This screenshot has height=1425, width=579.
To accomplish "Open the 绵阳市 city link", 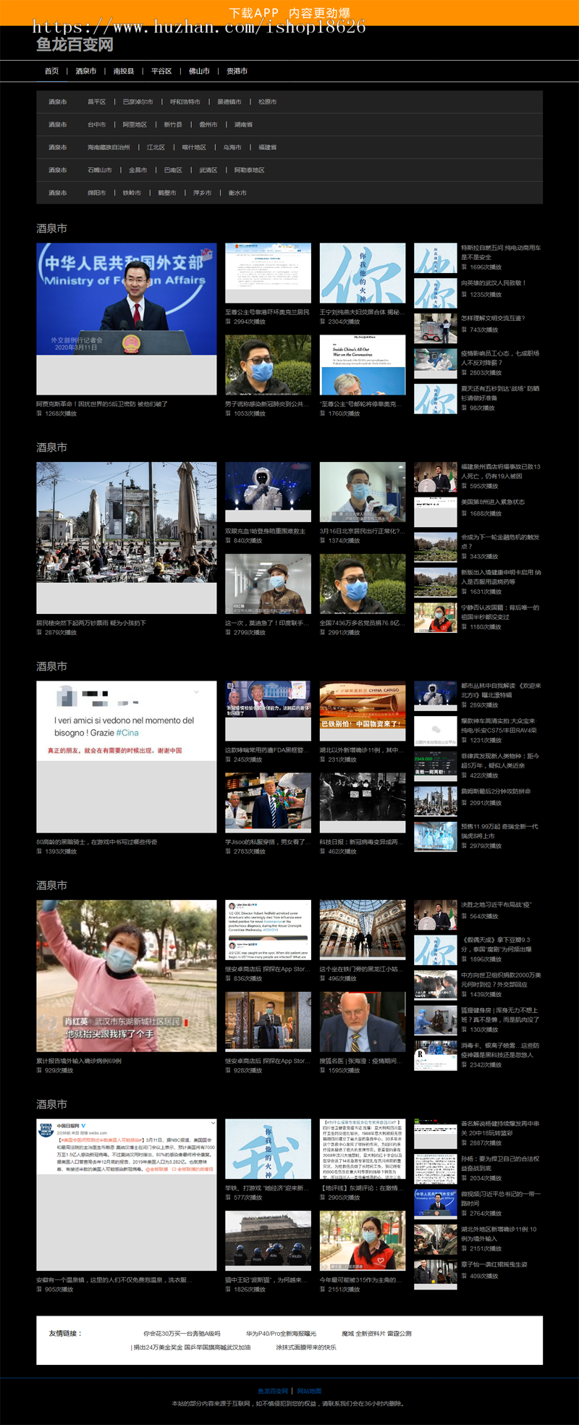I will 96,193.
